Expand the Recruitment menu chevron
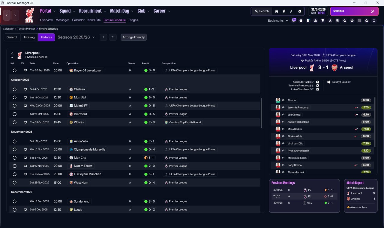Viewport: 384px width, 228px height. (105, 11)
